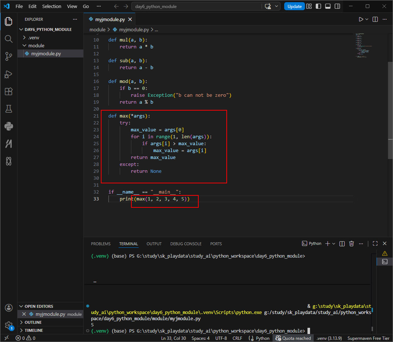The width and height of the screenshot is (393, 342).
Task: Open terminal panel more actions menu
Action: click(361, 243)
